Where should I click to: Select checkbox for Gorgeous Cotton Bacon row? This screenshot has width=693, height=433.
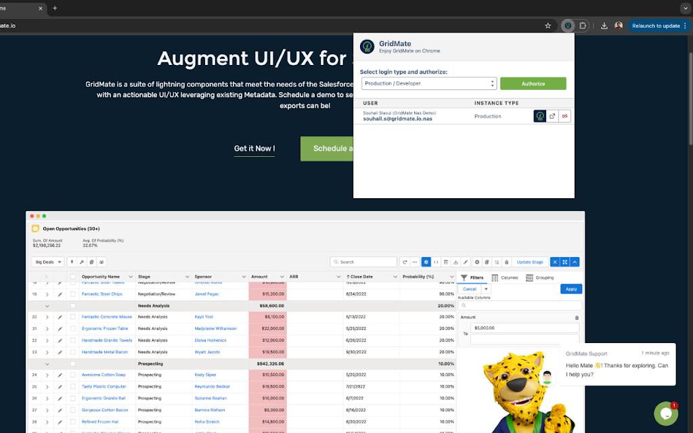pos(73,410)
